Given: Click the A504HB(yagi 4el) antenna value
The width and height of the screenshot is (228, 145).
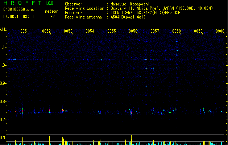Looking at the screenshot, I should click(128, 17).
